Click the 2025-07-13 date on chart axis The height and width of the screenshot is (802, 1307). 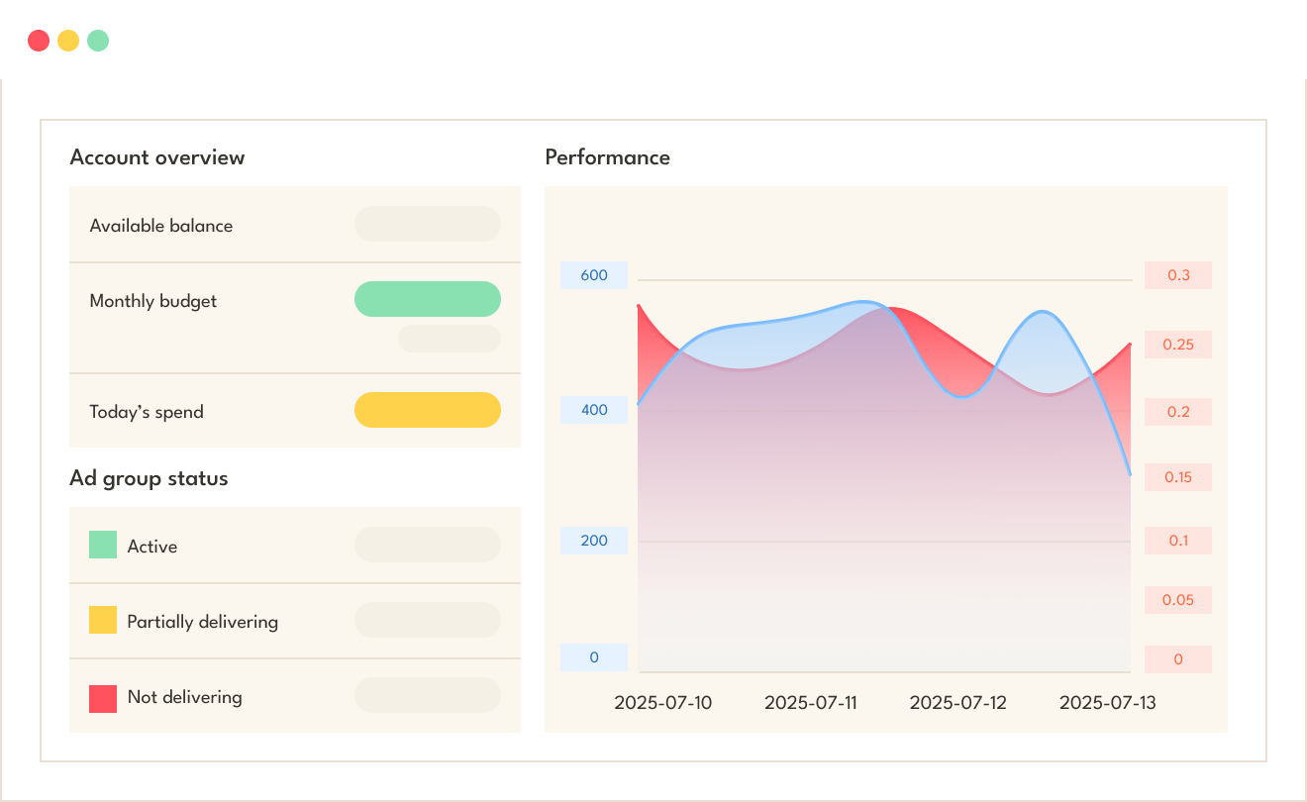(x=1107, y=703)
